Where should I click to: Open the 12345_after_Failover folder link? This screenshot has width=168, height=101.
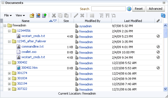[32, 41]
